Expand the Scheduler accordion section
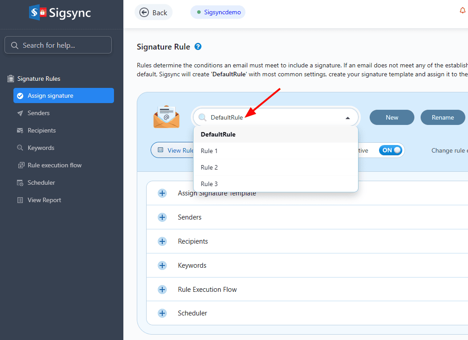Screen dimensions: 468x340 [162, 313]
